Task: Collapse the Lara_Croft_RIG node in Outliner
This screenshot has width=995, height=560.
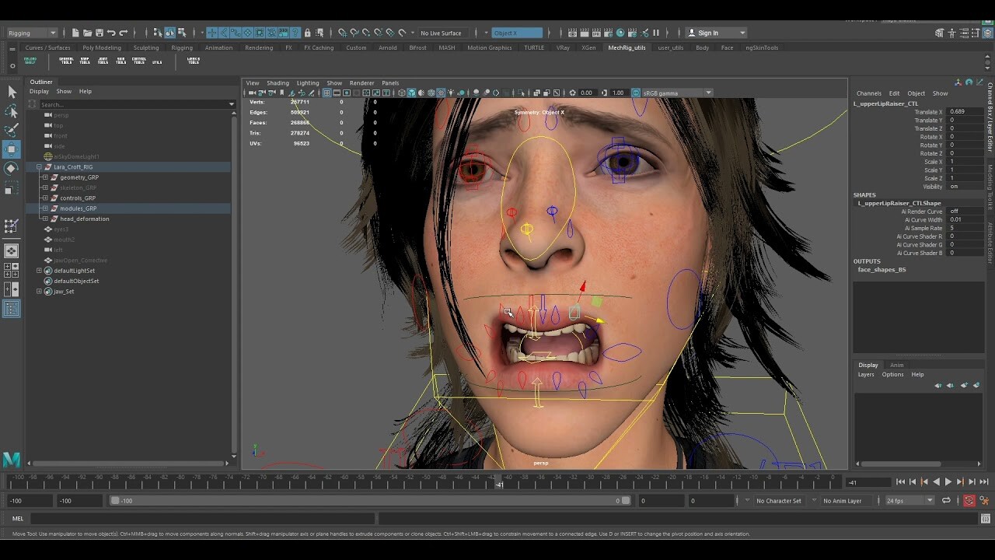Action: (38, 166)
